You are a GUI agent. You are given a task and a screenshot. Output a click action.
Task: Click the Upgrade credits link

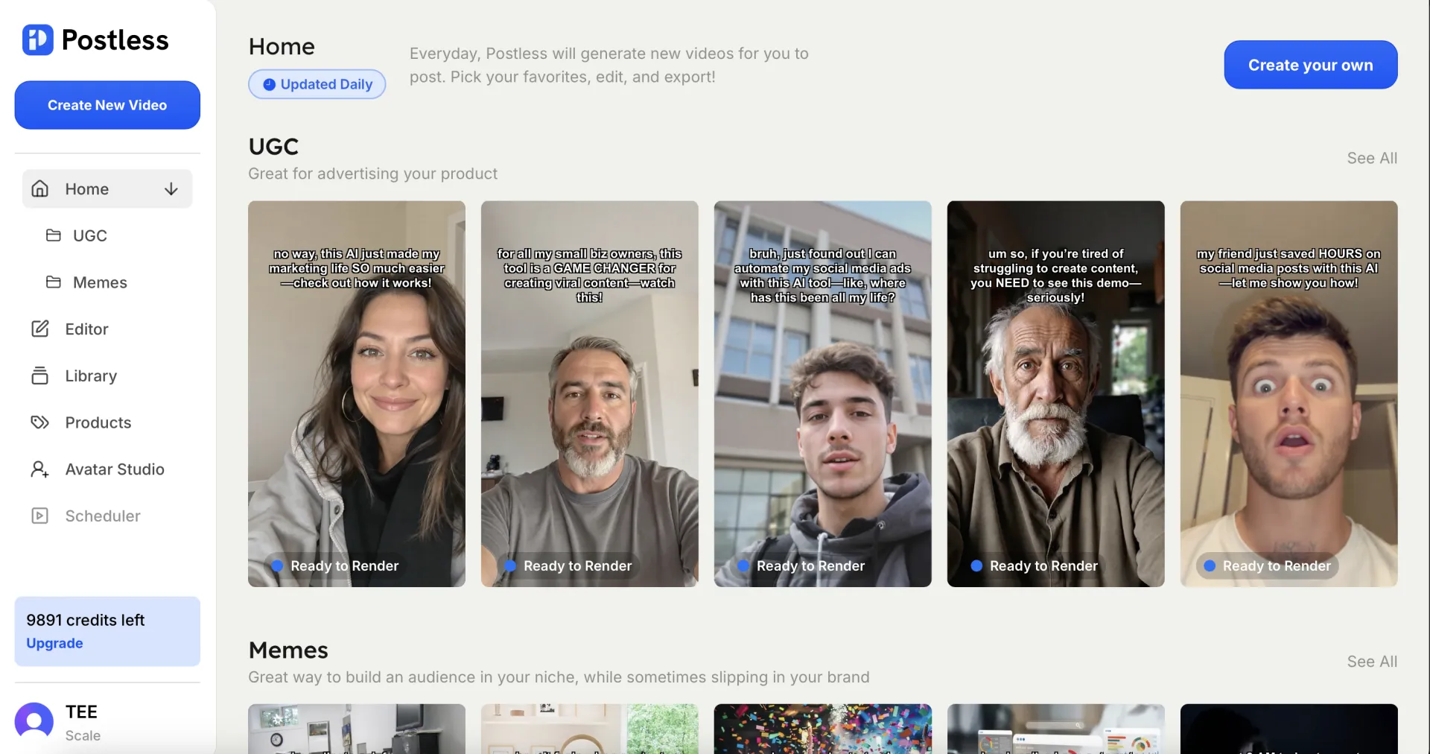coord(54,643)
